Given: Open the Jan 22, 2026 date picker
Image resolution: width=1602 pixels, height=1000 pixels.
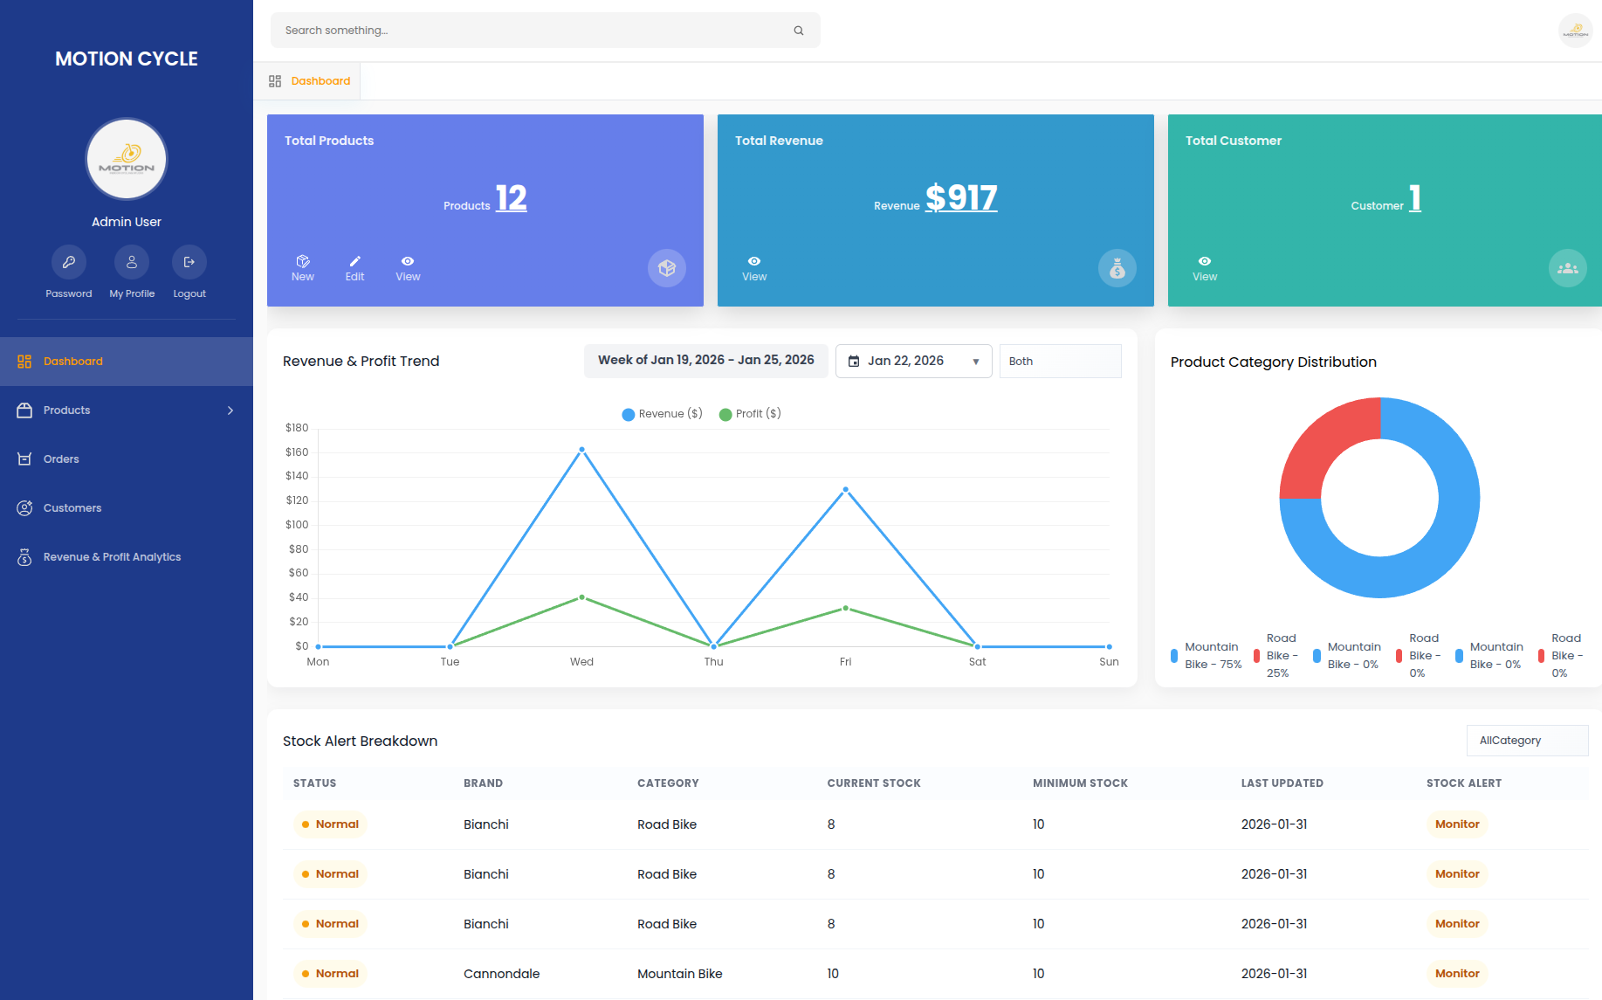Looking at the screenshot, I should [913, 361].
